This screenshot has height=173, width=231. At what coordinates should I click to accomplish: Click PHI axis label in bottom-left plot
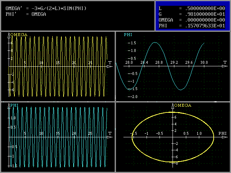pyautogui.click(x=14, y=105)
